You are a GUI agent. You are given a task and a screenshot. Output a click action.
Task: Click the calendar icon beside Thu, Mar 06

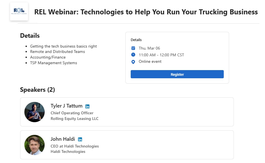click(x=133, y=48)
